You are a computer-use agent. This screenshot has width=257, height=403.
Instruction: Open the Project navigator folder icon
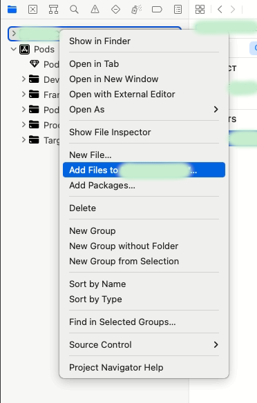pos(12,10)
